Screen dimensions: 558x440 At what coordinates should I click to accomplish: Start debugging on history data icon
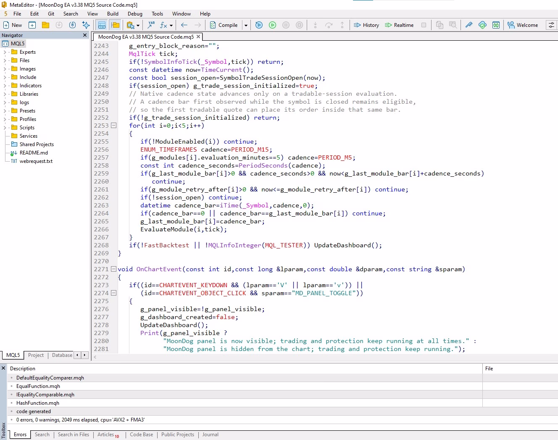tap(259, 25)
